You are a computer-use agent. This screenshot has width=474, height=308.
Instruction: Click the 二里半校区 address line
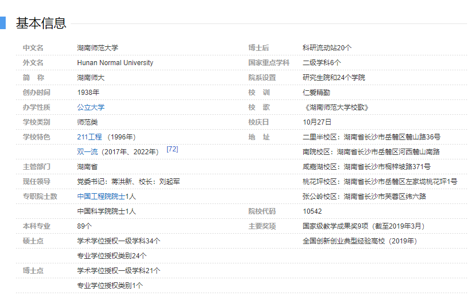click(371, 137)
